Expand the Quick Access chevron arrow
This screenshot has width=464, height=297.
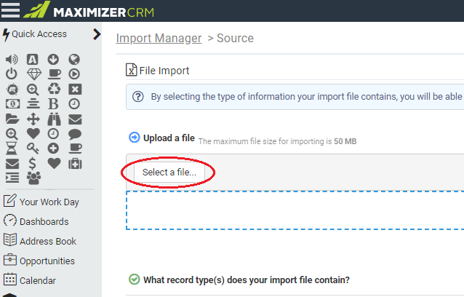(x=97, y=34)
